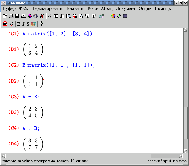The height and width of the screenshot is (166, 189).
Task: Open a file with the folder icon
Action: pos(11,16)
